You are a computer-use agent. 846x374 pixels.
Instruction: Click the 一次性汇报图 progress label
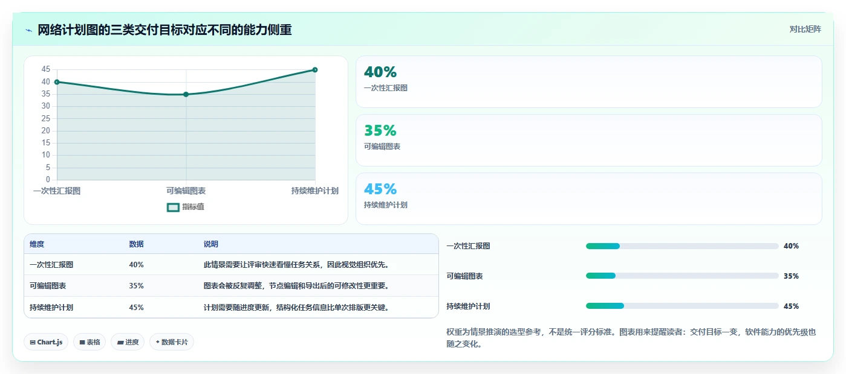coord(468,246)
